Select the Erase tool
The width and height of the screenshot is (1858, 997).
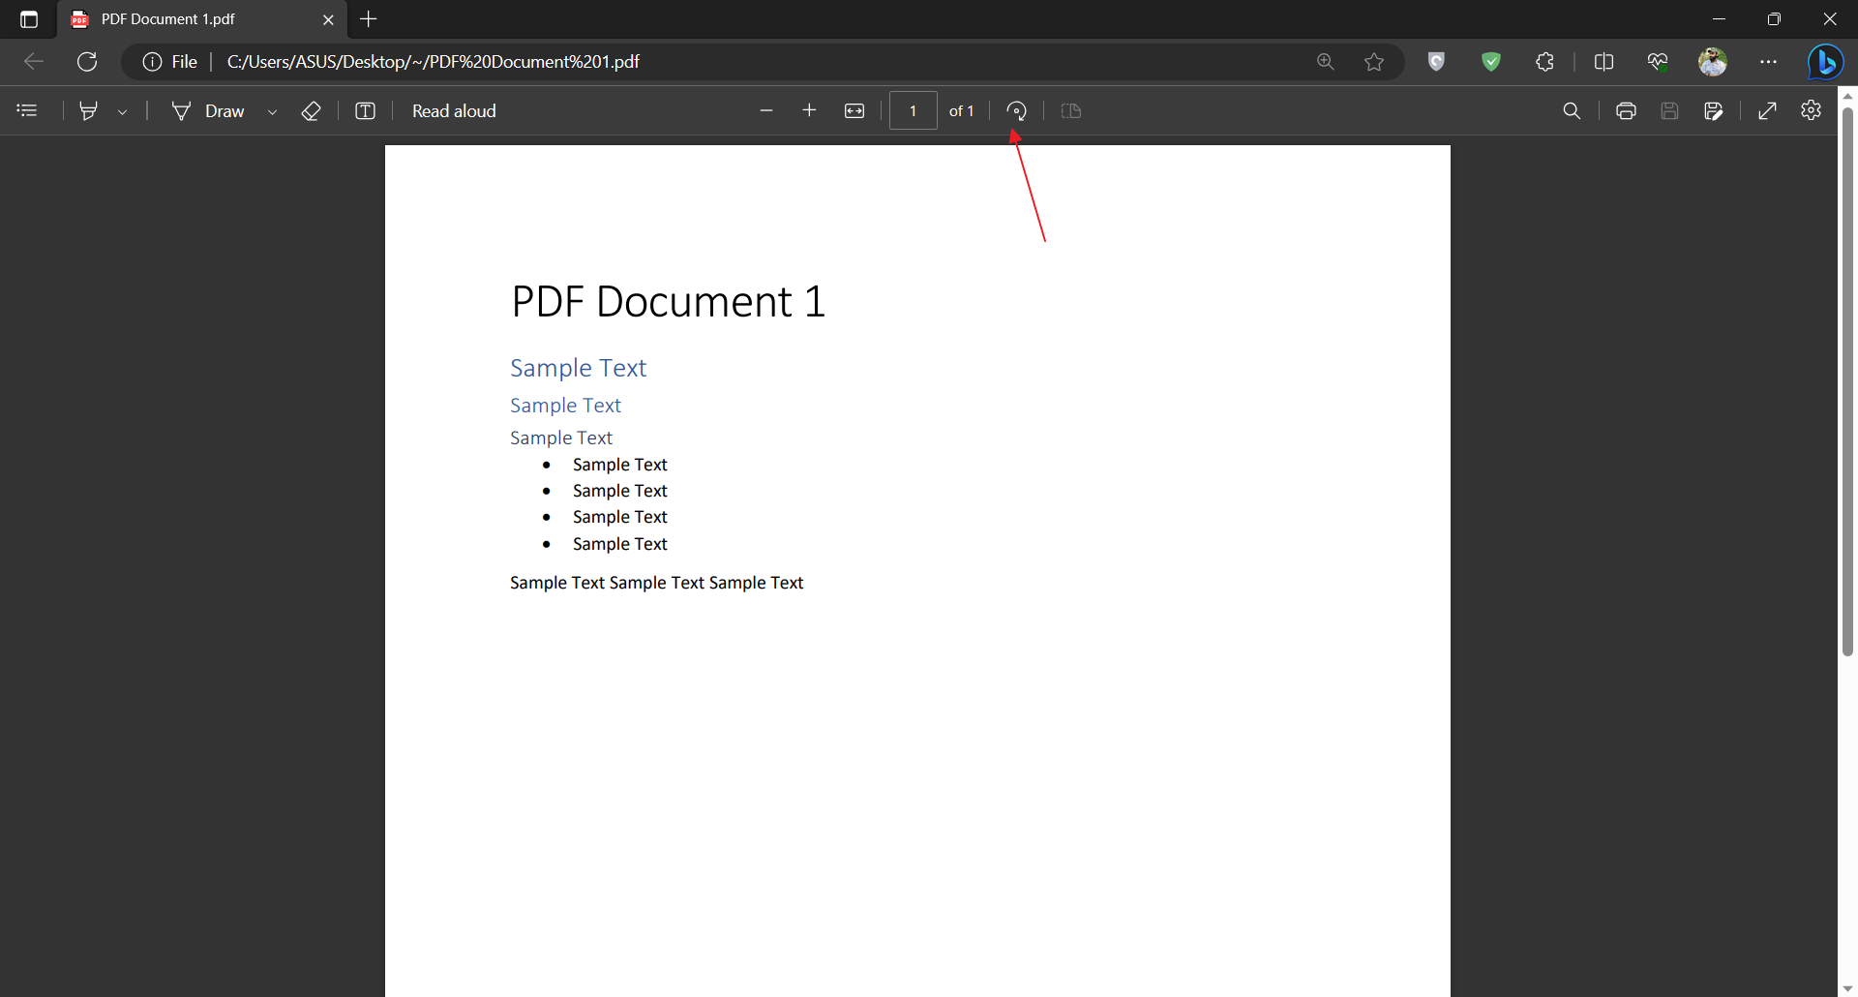pos(311,111)
